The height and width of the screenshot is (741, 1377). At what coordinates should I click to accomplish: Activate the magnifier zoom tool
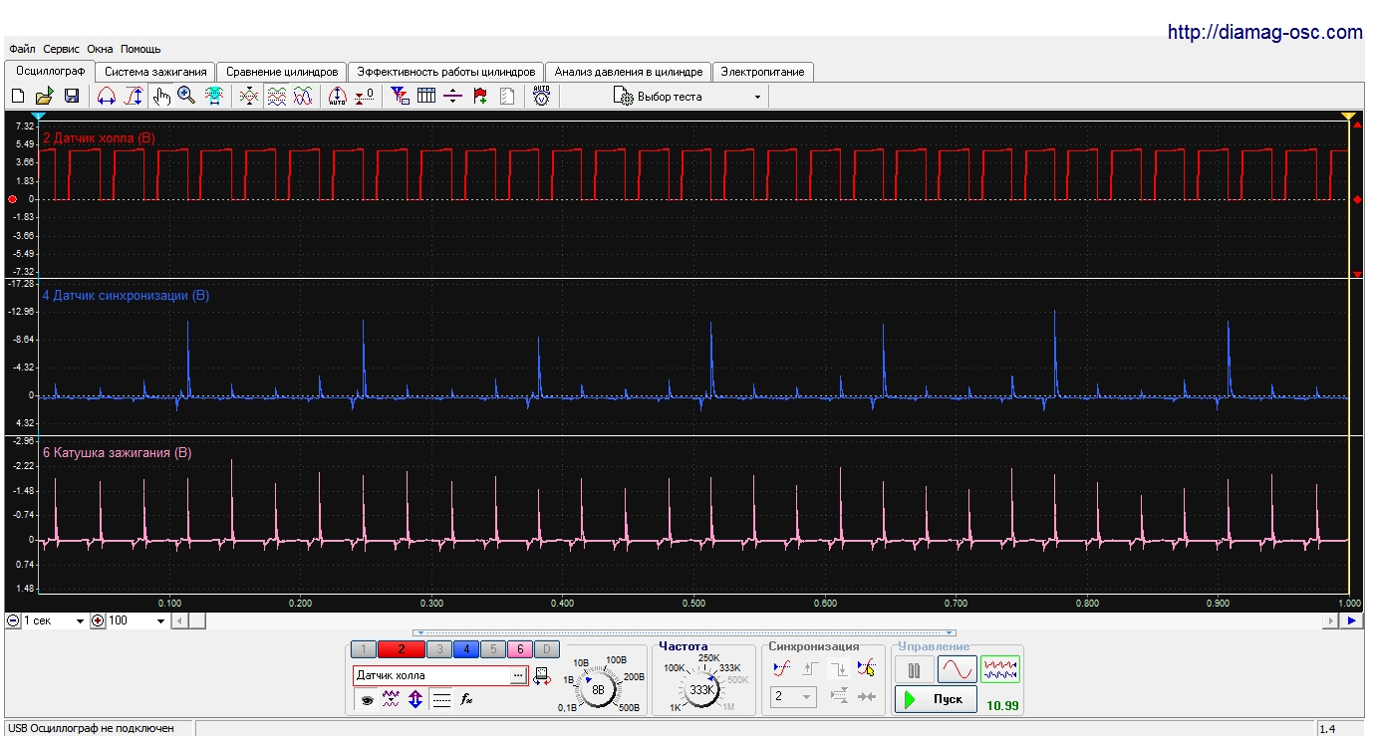pos(186,97)
